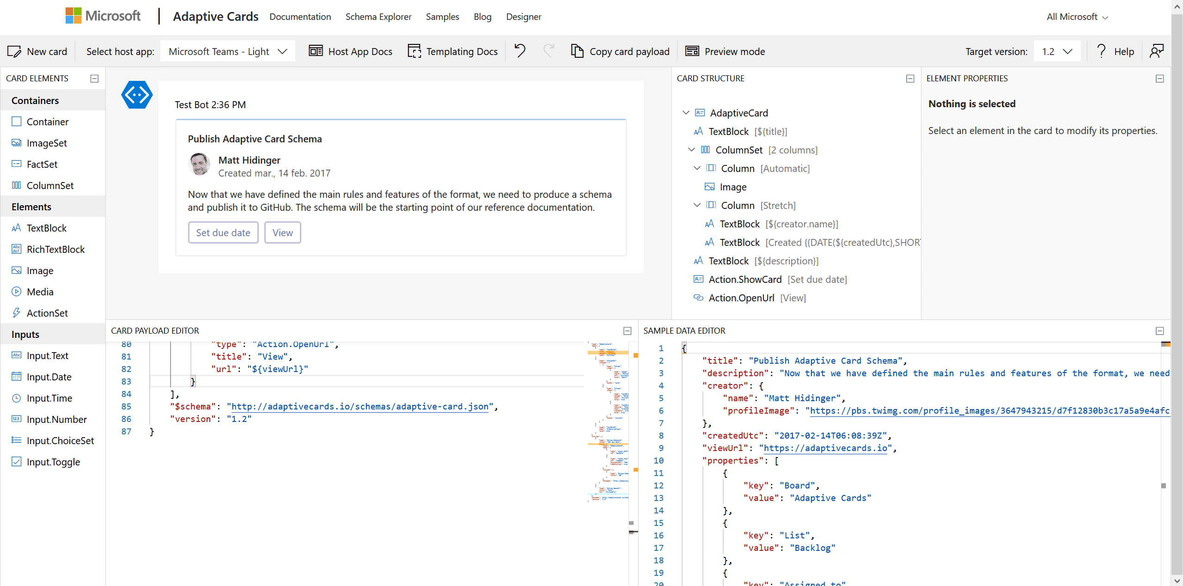Open Schema Explorer
The height and width of the screenshot is (586, 1183).
[x=378, y=17]
